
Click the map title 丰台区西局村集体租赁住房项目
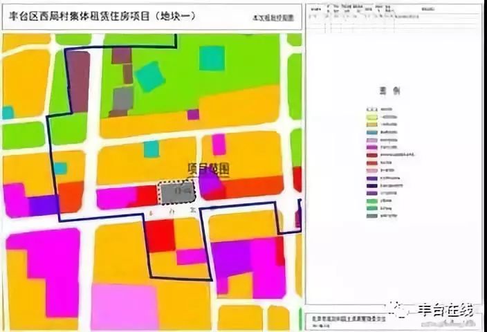102,17
